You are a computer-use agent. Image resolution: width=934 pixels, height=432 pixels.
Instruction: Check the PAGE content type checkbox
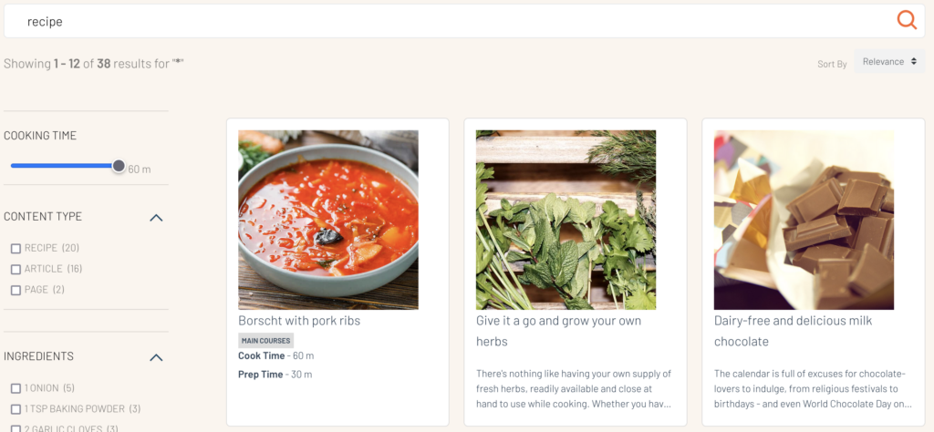pyautogui.click(x=16, y=291)
